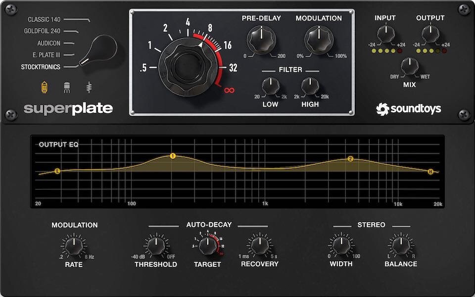Screen dimensions: 475x297
Task: Click the red Output clip LED
Action: point(444,51)
